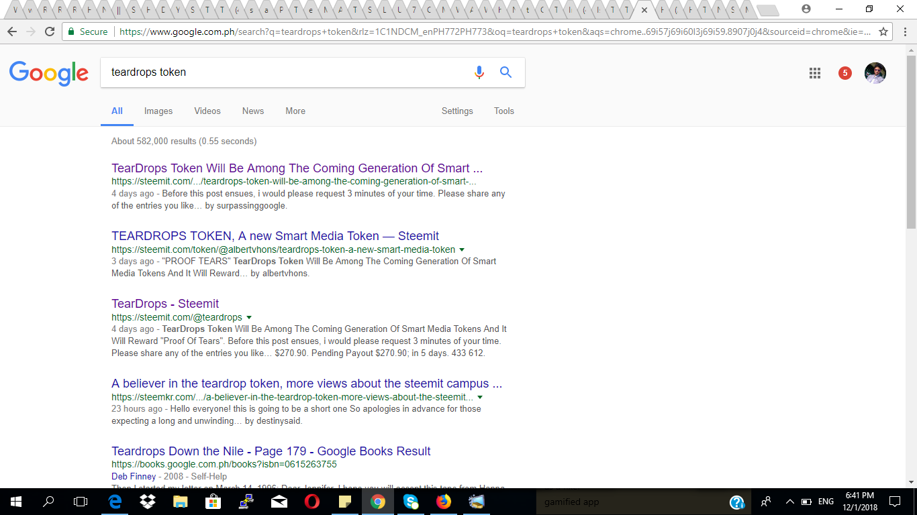
Task: Switch to the Images search tab
Action: pos(158,111)
